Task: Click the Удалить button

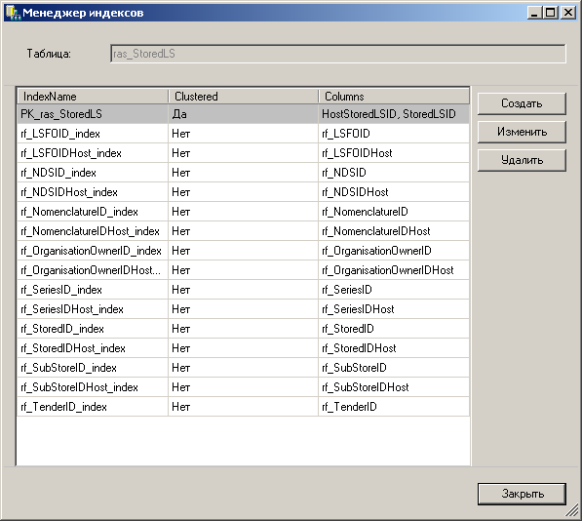Action: [522, 160]
